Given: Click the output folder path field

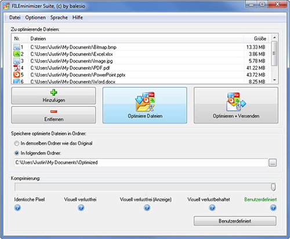Looking at the screenshot, I should click(141, 162).
